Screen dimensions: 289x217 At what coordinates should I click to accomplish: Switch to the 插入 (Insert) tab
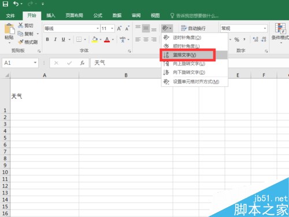[x=51, y=16]
